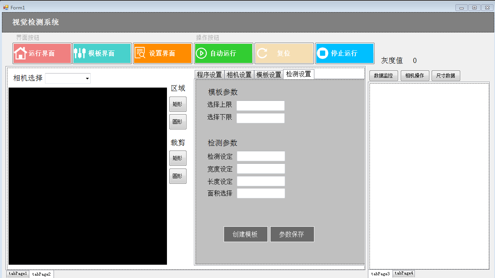
Task: Click the play icon on 自动运行 button
Action: tap(201, 53)
